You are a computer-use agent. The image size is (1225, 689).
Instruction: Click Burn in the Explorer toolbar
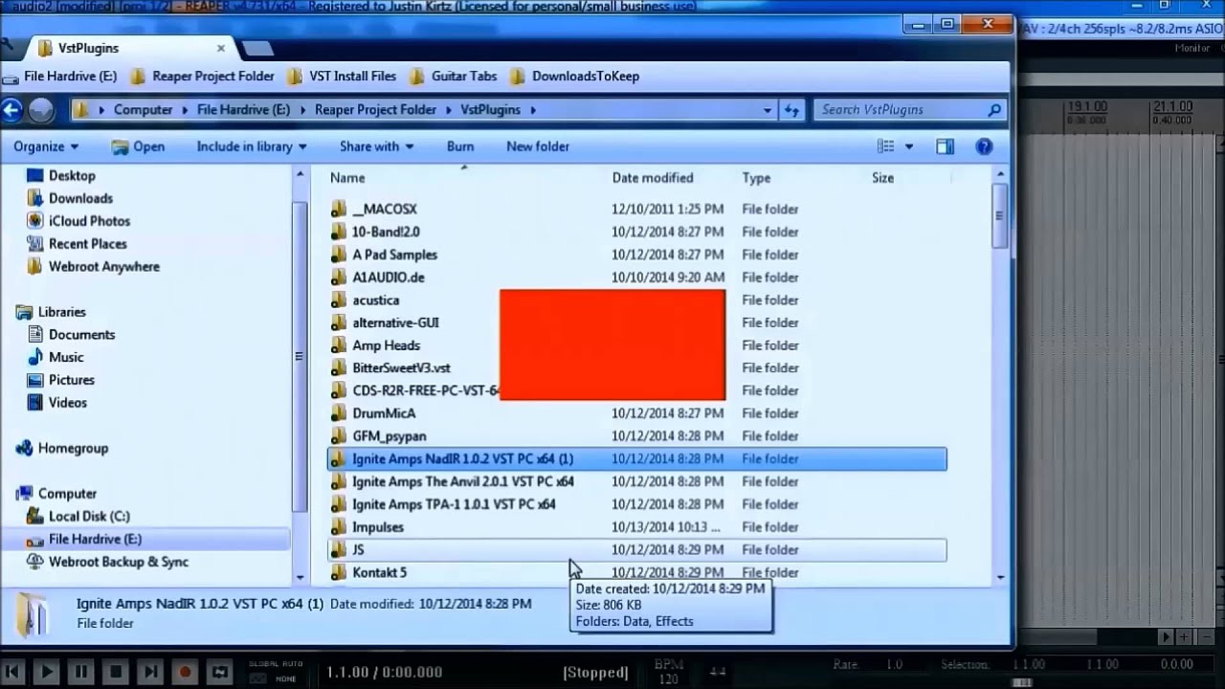460,146
